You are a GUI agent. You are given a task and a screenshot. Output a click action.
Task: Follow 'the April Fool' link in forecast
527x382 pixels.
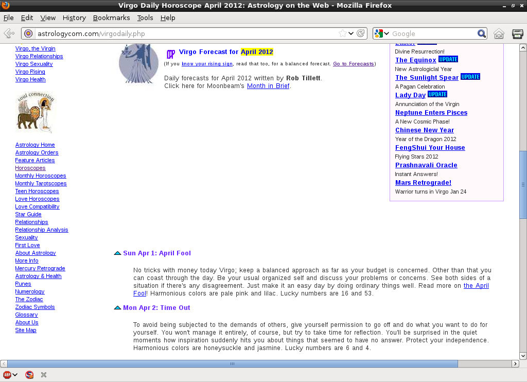(476, 286)
